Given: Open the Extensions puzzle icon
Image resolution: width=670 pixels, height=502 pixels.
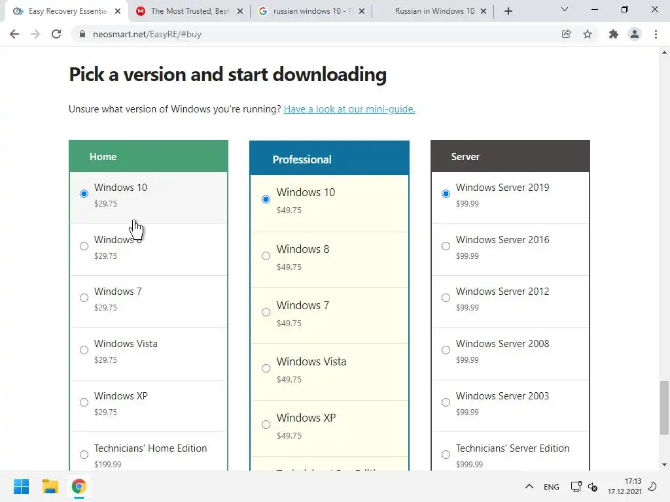Looking at the screenshot, I should click(614, 34).
